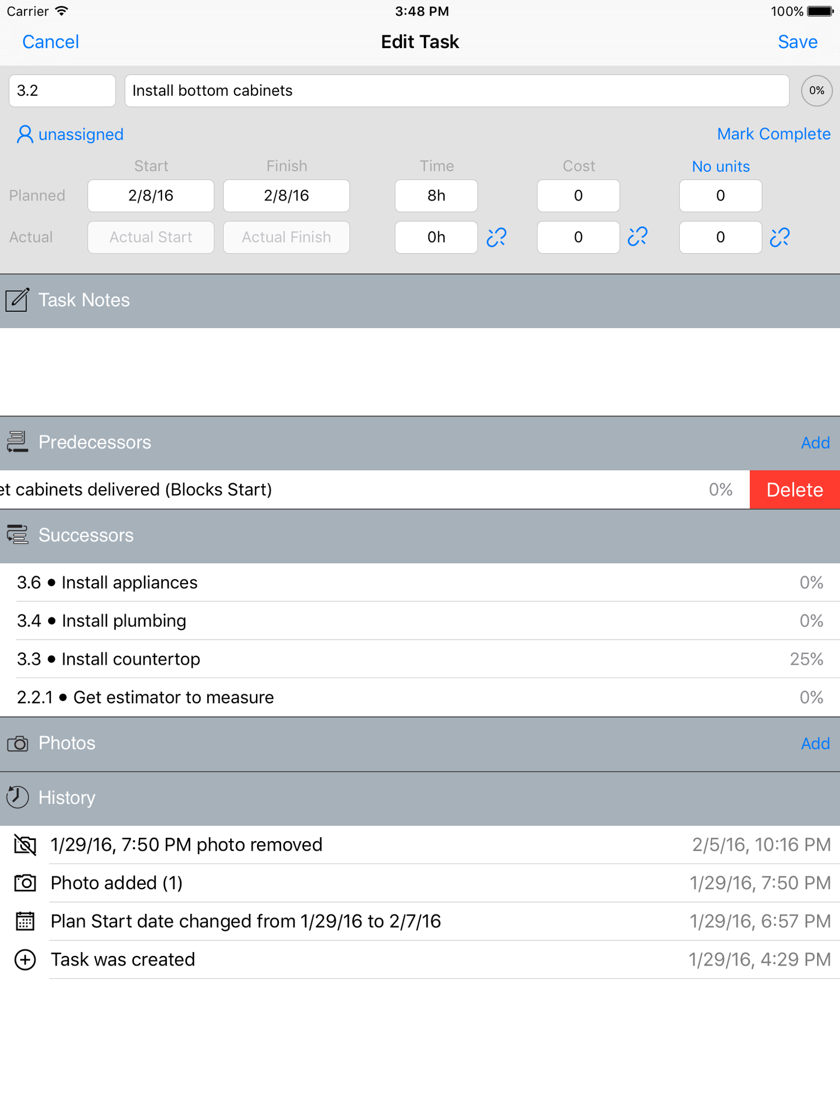Set the Actual Start date
840x1120 pixels.
click(x=151, y=237)
